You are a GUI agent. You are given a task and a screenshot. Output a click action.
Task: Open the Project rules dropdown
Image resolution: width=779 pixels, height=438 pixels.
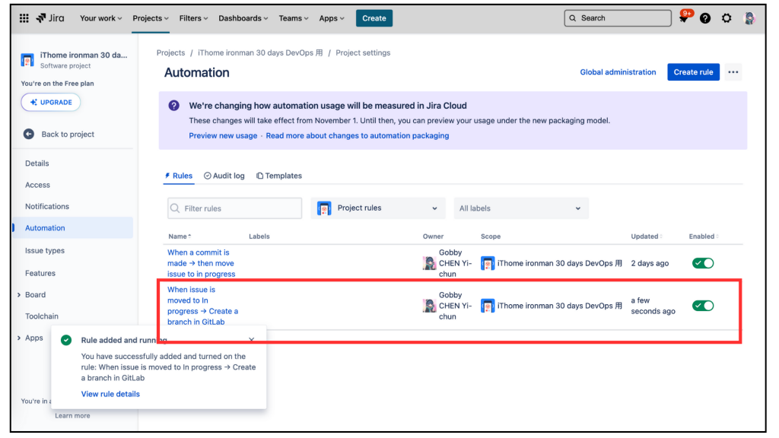(x=378, y=208)
